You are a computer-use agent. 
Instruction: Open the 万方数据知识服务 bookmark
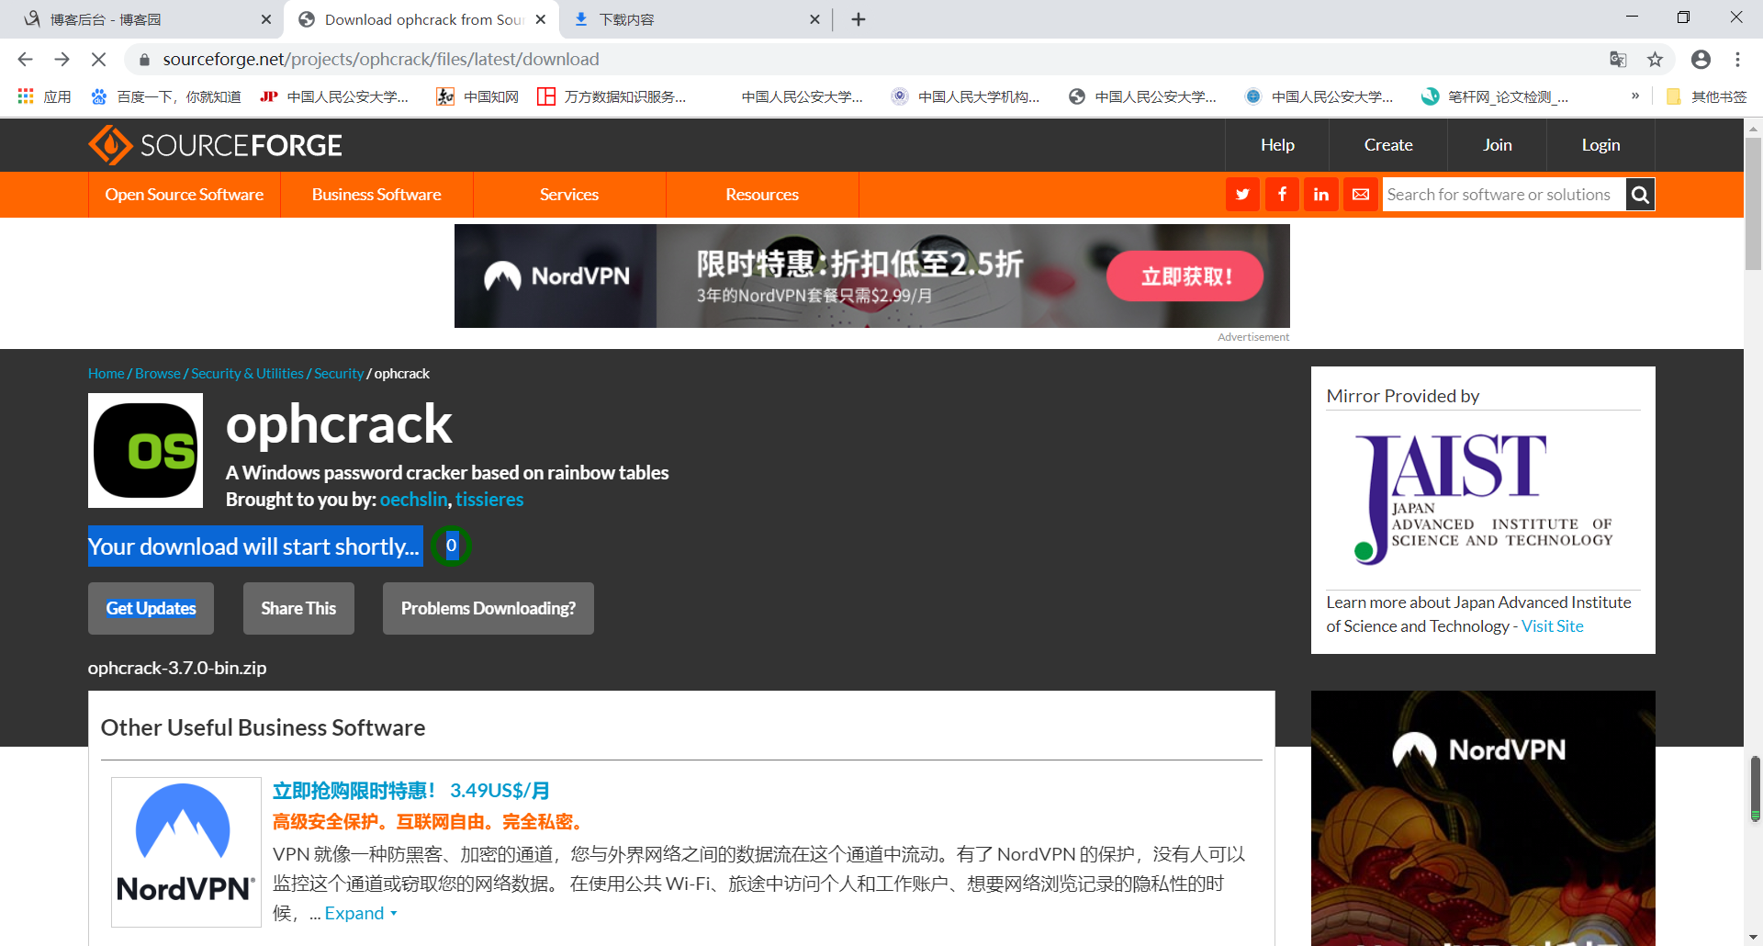tap(612, 96)
